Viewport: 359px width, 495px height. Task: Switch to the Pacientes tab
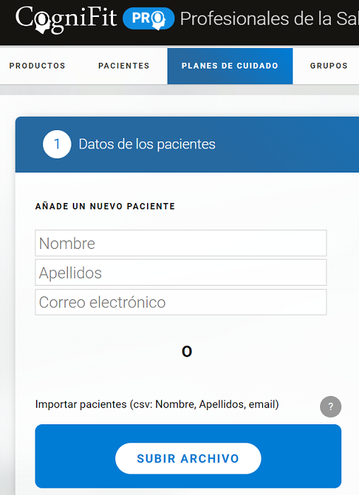[x=124, y=66]
